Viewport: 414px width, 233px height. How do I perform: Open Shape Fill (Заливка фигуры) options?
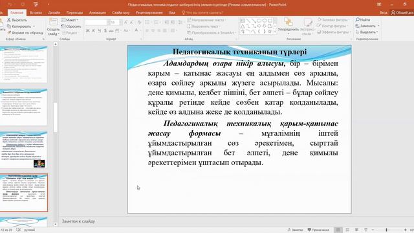[334, 20]
